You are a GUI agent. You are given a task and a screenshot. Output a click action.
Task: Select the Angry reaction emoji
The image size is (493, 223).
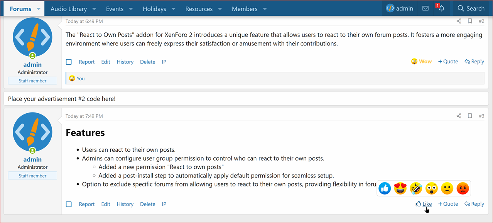click(463, 188)
